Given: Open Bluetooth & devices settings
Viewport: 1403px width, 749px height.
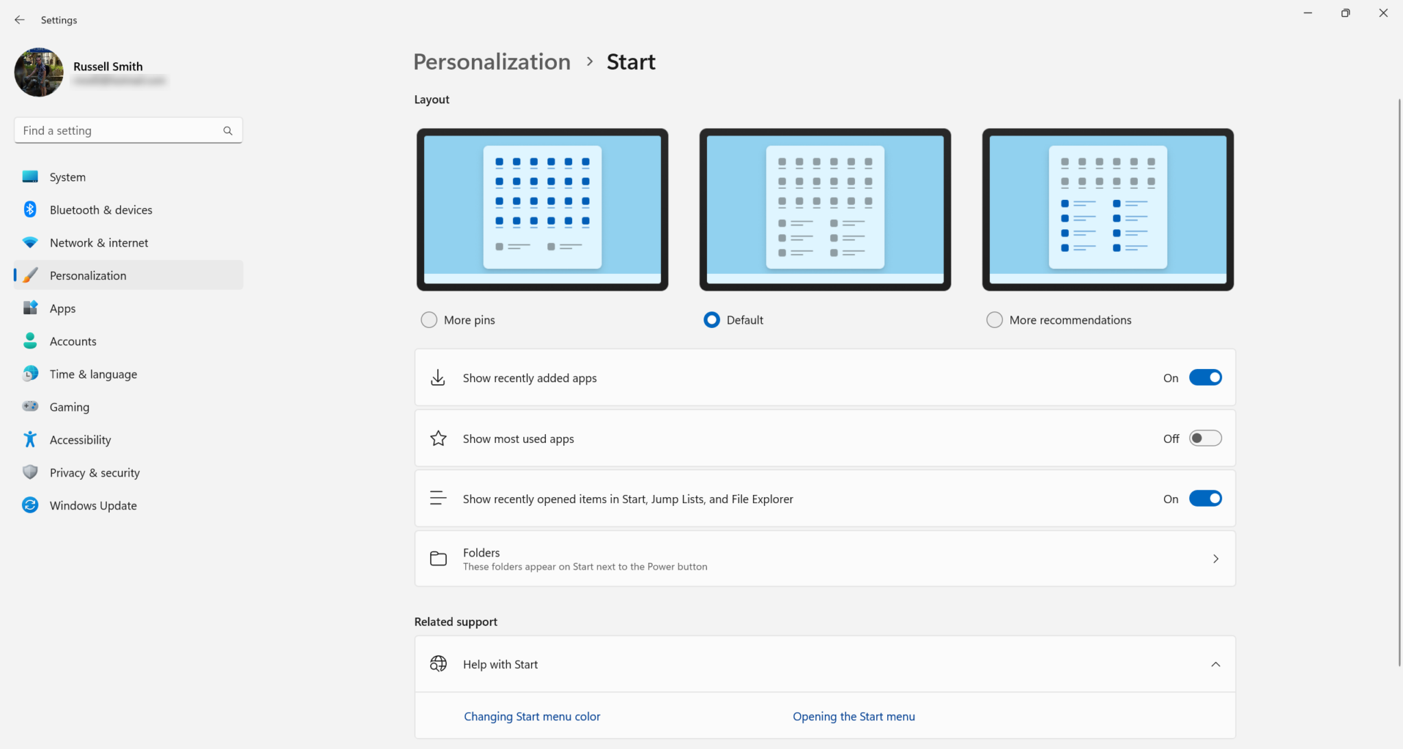Looking at the screenshot, I should coord(30,209).
